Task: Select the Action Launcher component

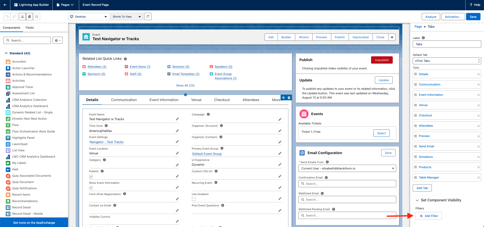Action: click(x=23, y=68)
